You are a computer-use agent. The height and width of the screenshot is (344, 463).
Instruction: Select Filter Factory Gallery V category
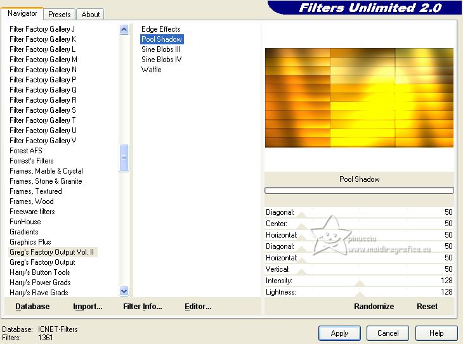[x=43, y=141]
